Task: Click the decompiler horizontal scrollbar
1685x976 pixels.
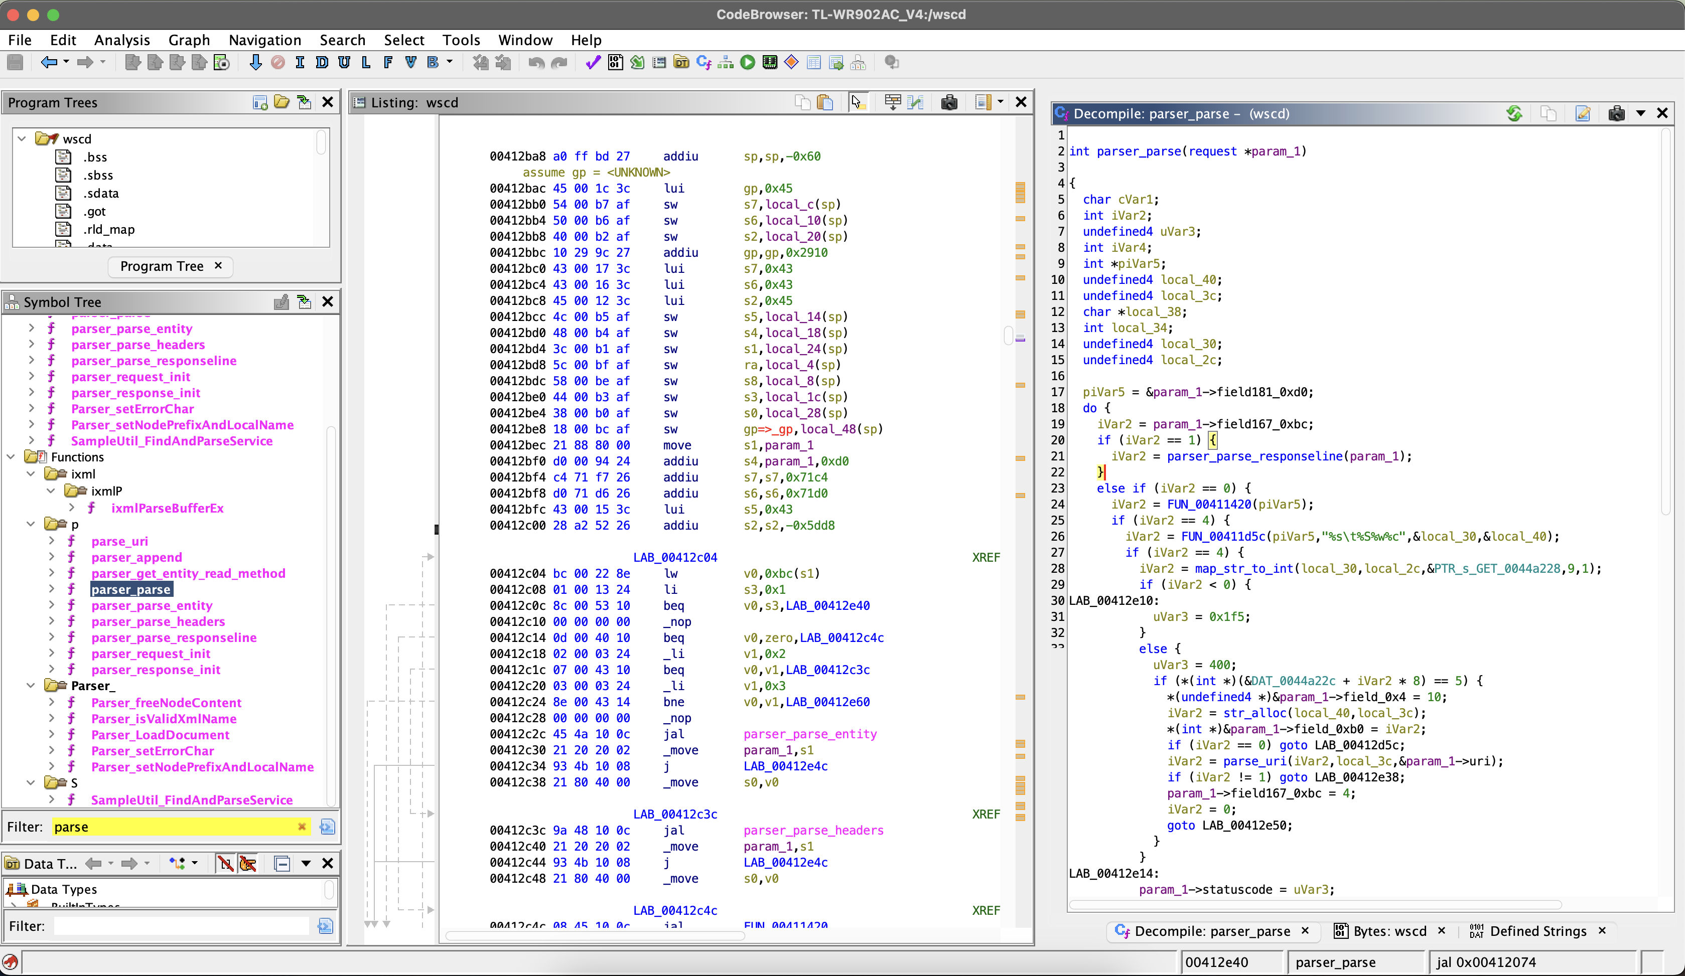Action: coord(1315,904)
